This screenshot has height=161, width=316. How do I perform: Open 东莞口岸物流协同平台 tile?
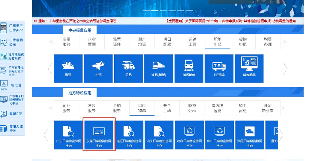coord(99,134)
